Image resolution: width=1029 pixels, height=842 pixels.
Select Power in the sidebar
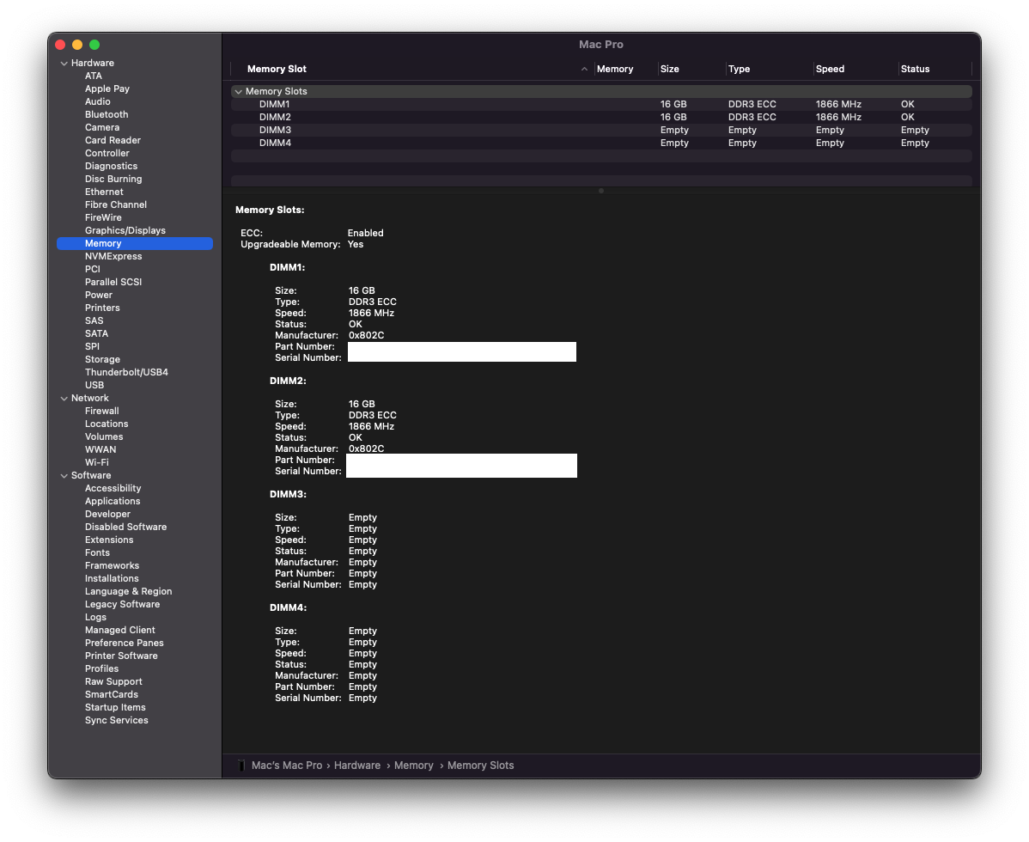click(99, 296)
